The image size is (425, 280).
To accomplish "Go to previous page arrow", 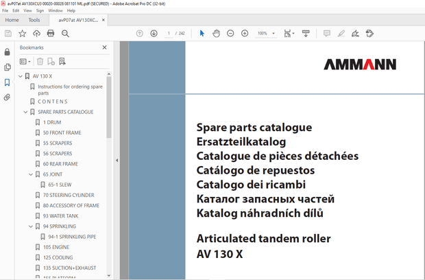I will (x=140, y=34).
